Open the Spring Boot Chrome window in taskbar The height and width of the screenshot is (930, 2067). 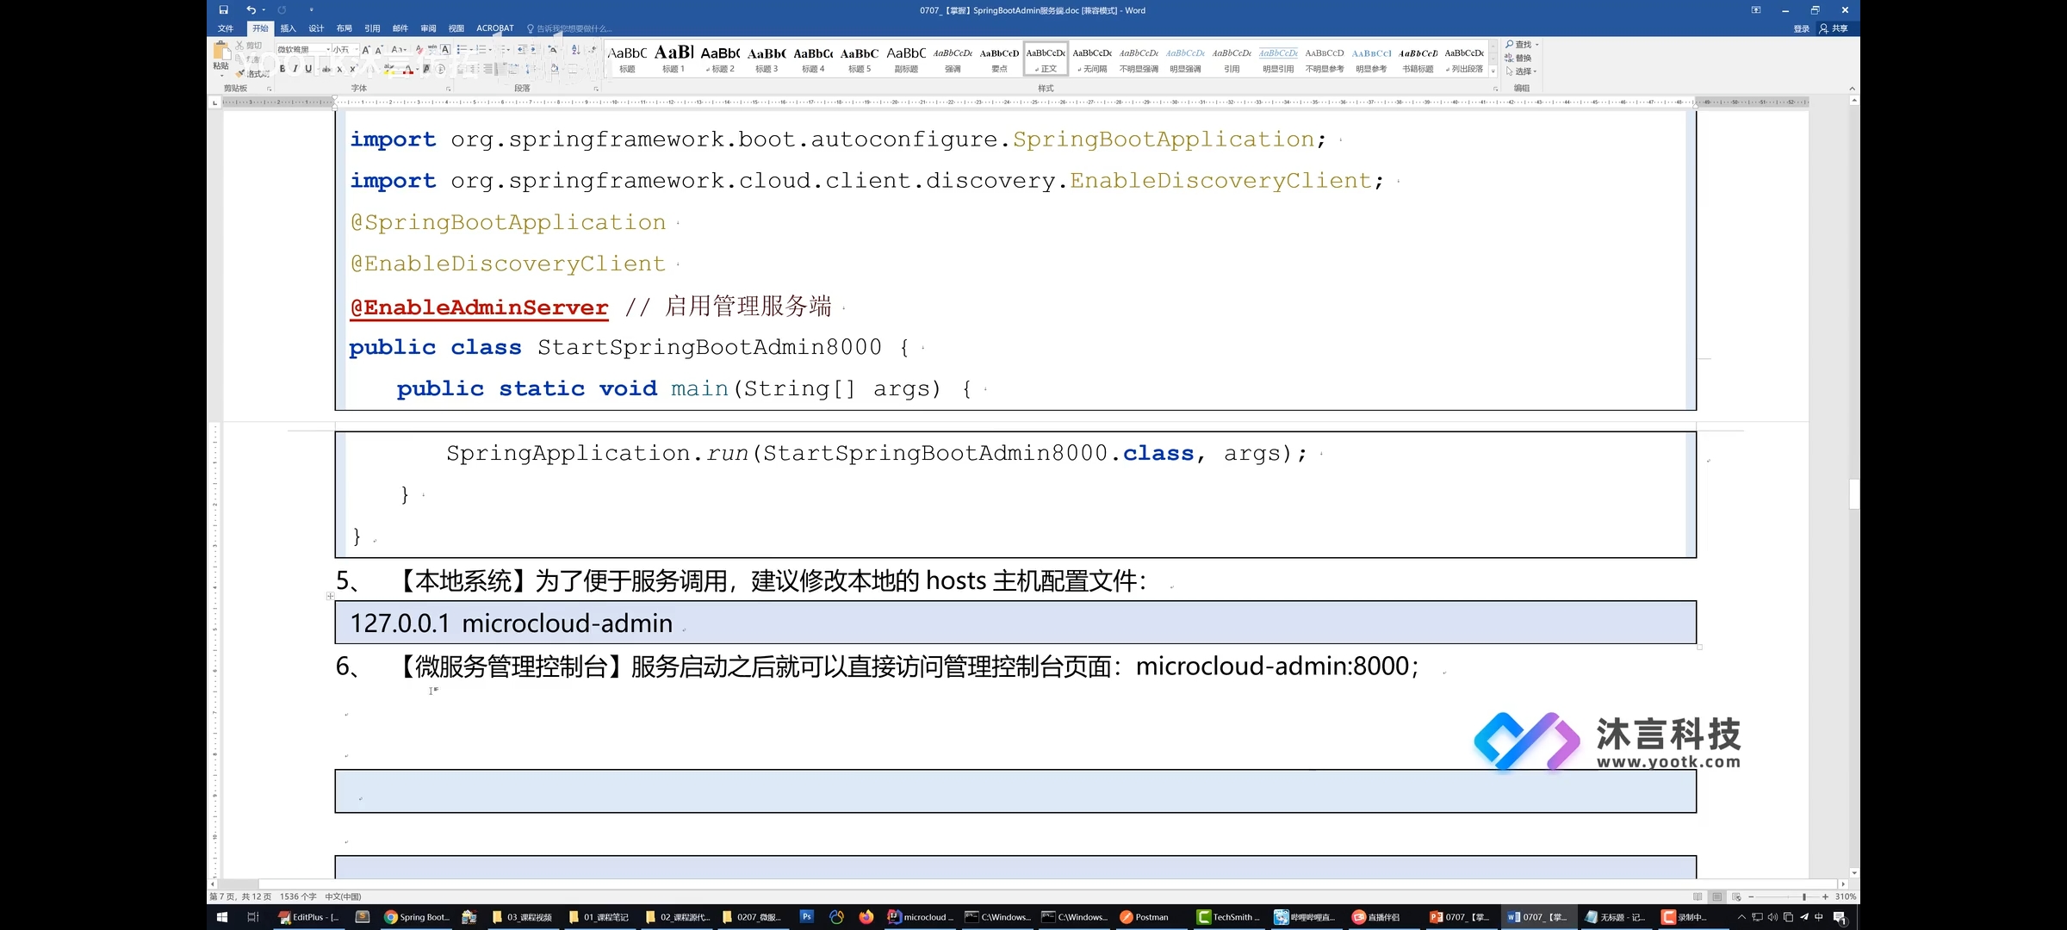tap(417, 917)
